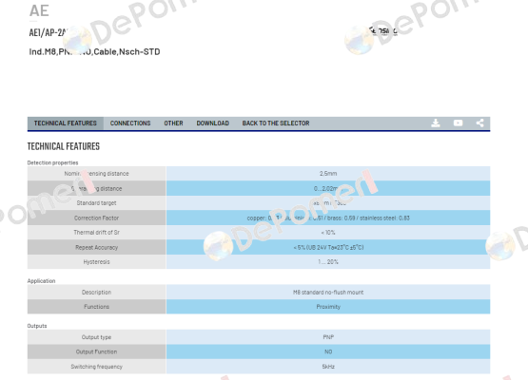
Task: Click the share icon
Action: tap(479, 123)
